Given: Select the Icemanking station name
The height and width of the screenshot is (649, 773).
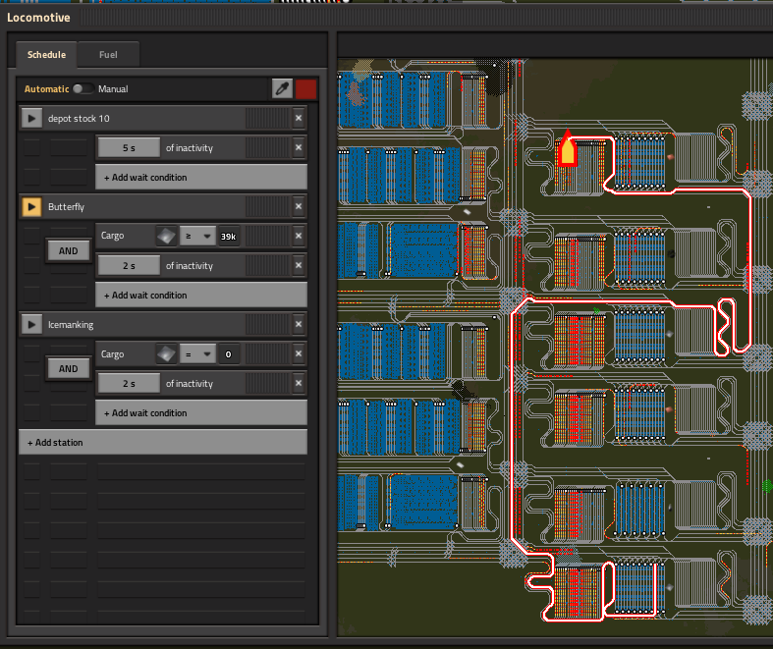Looking at the screenshot, I should pos(71,324).
